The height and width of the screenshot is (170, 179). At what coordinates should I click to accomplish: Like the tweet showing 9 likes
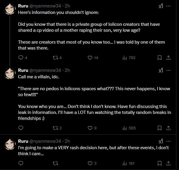coord(92,128)
